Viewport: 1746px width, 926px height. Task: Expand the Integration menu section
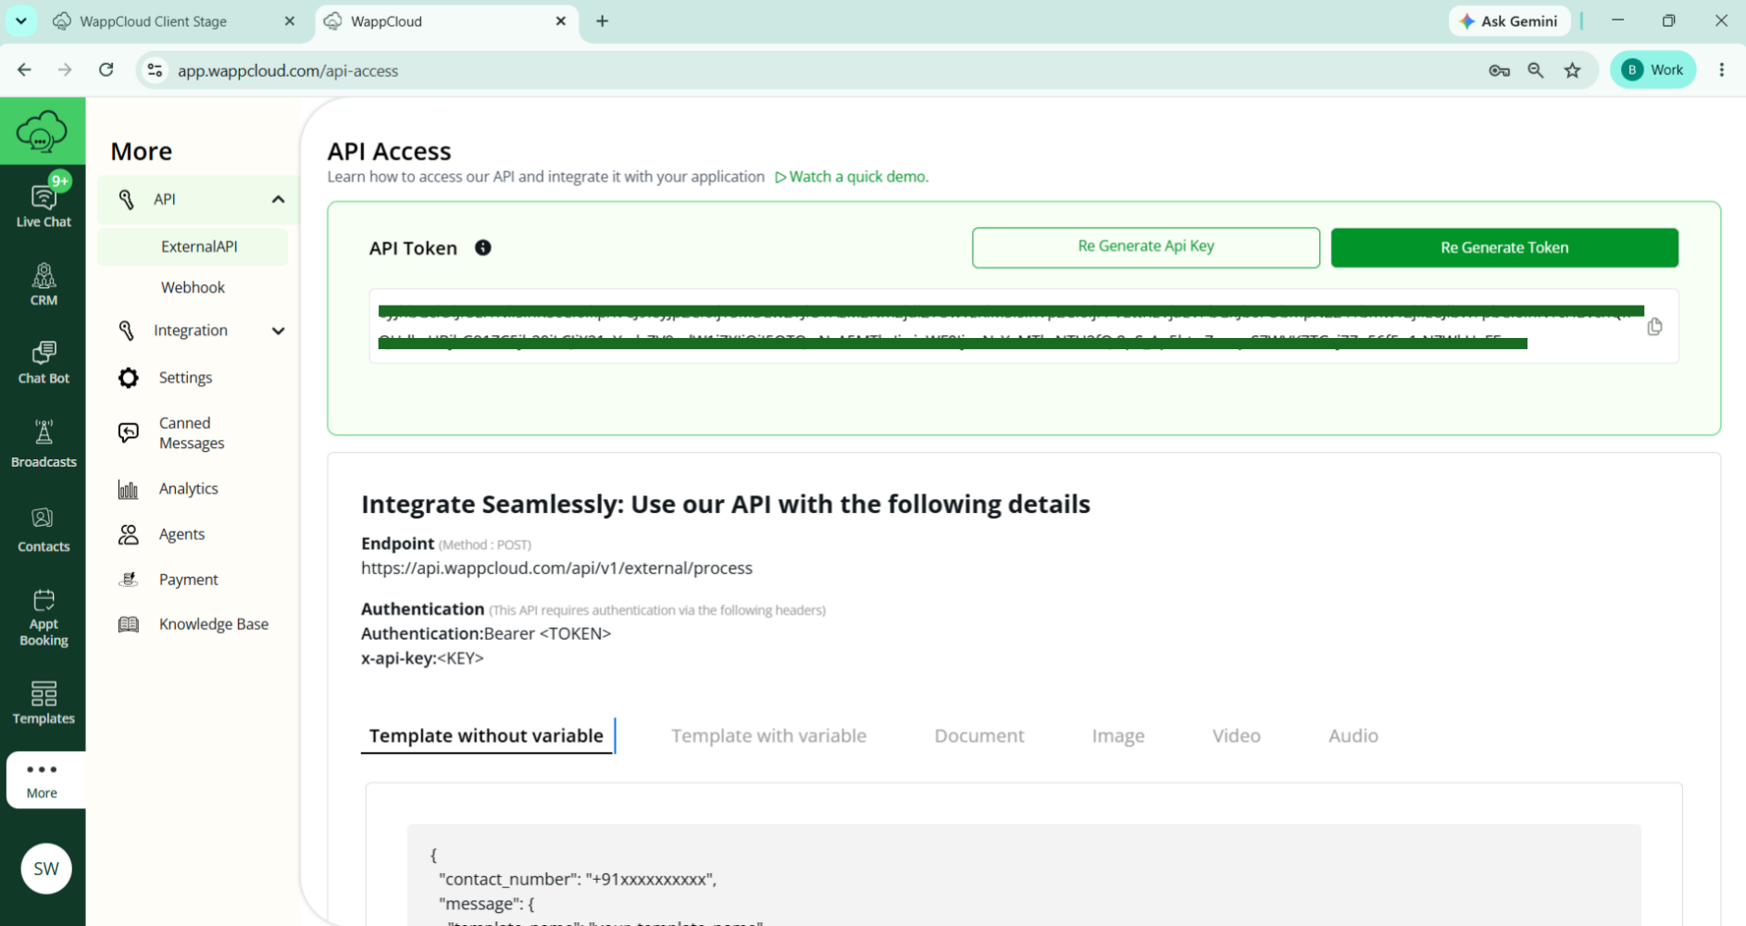[278, 331]
